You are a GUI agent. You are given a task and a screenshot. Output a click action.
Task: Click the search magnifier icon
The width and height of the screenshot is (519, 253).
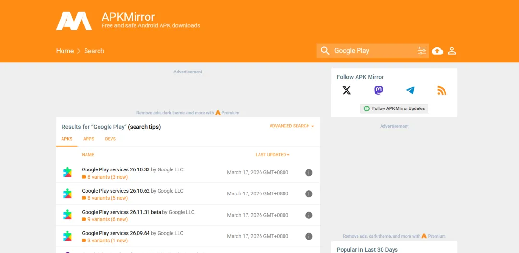click(325, 50)
